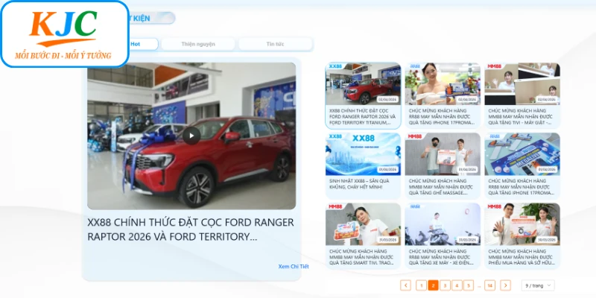The image size is (596, 298).
Task: Click the pagination ellipsis for more pages
Action: pyautogui.click(x=479, y=285)
